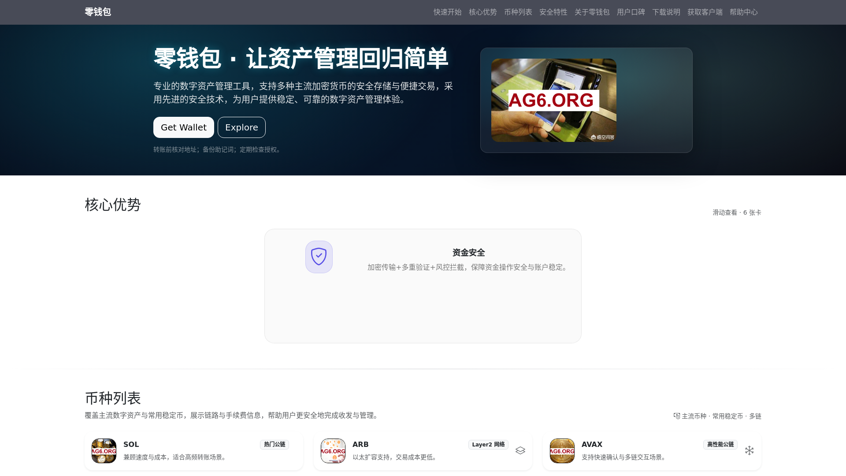Click 获取客户端 in navigation
Viewport: 846px width, 476px height.
click(705, 12)
